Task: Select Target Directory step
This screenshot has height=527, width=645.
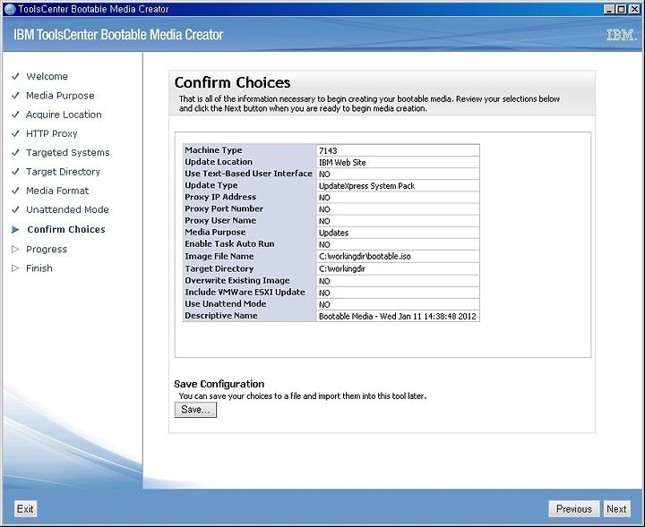Action: pyautogui.click(x=63, y=172)
